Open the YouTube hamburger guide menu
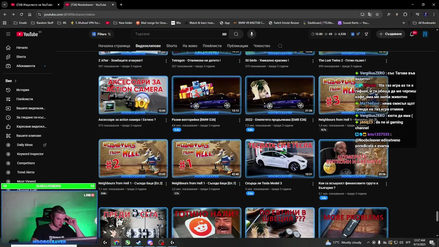439x247 pixels. (x=8, y=34)
